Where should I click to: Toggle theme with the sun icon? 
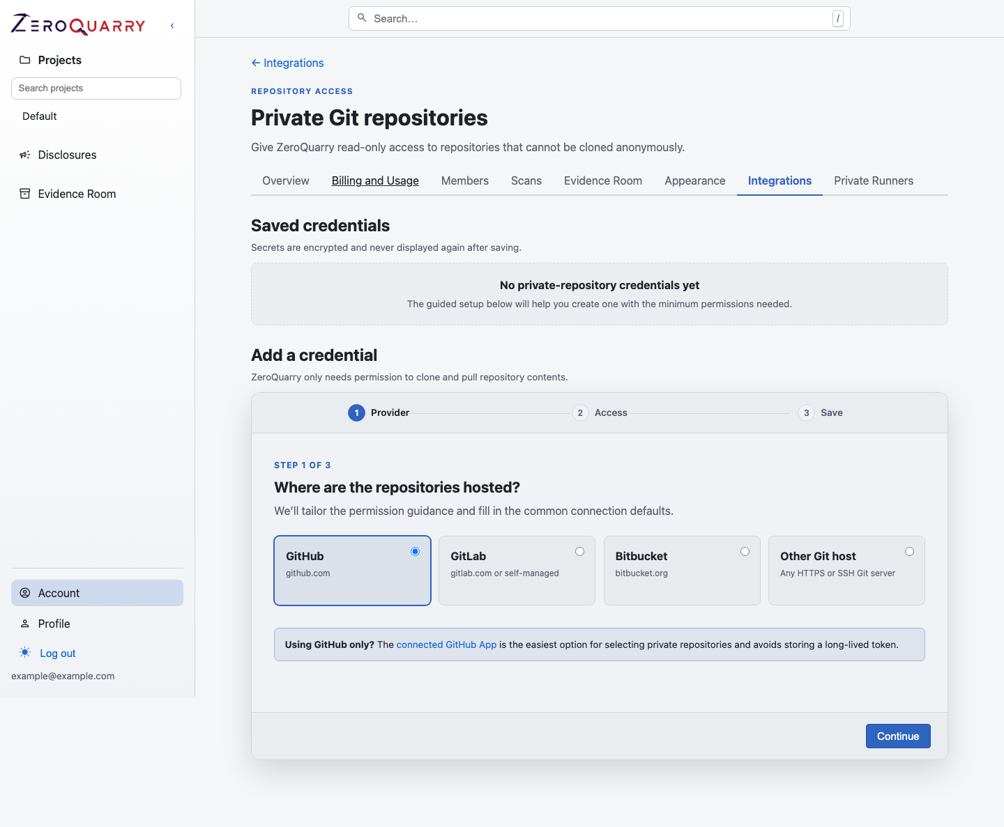pos(25,653)
